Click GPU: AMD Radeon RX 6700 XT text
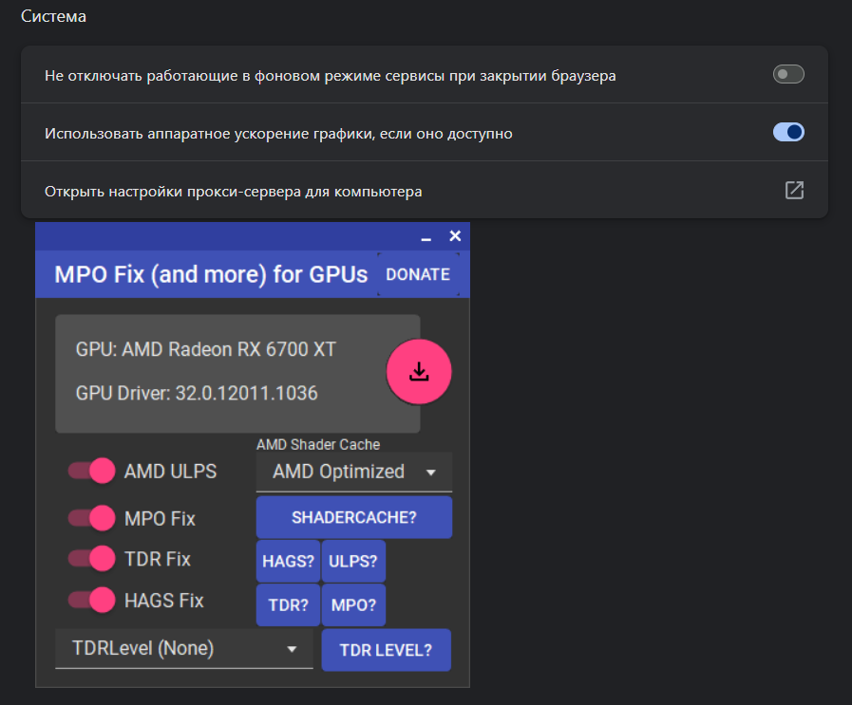Image resolution: width=852 pixels, height=705 pixels. point(206,349)
